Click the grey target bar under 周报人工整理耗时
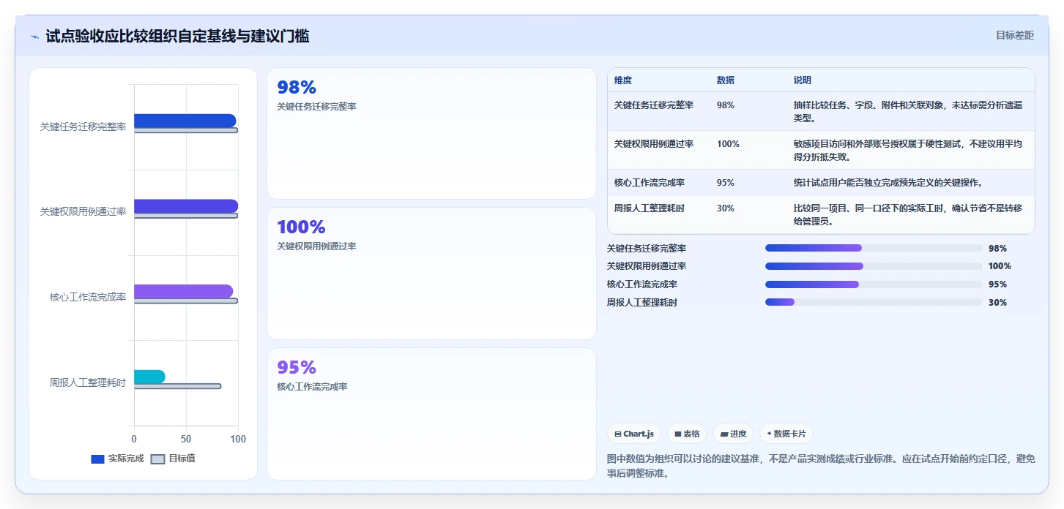 (x=177, y=386)
